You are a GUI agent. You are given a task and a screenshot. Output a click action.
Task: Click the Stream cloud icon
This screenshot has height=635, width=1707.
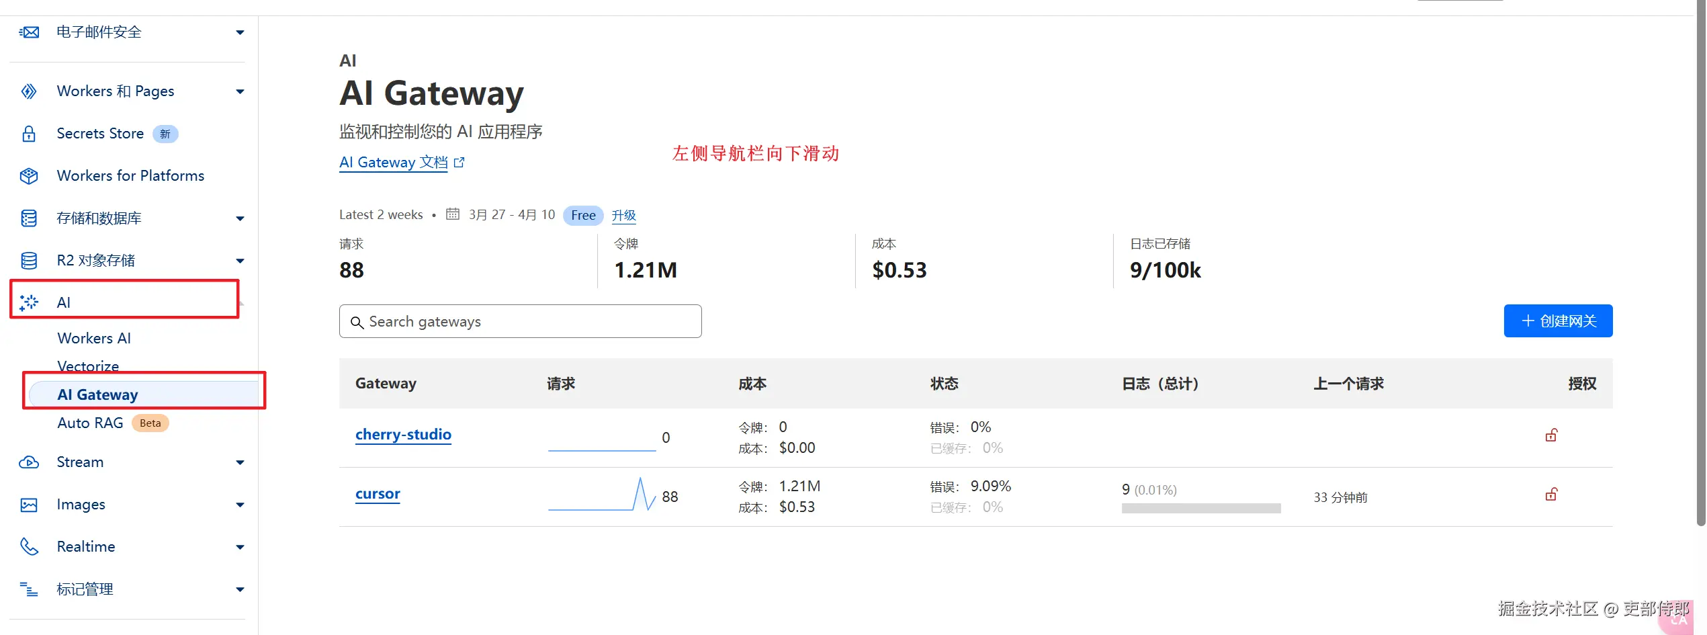29,462
